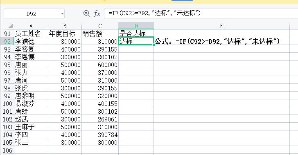This screenshot has height=155, width=298.
Task: Select the name cell 赵武
Action: (x=31, y=119)
